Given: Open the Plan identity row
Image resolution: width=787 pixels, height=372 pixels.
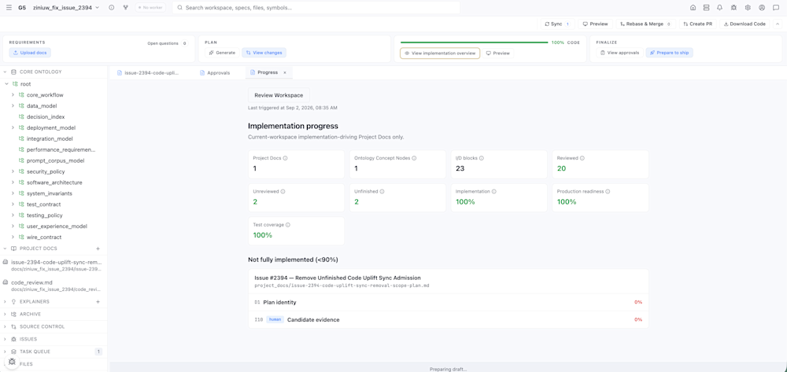Looking at the screenshot, I should coord(449,302).
